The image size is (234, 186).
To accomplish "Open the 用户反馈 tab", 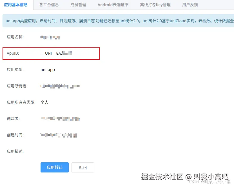I will tap(190, 5).
